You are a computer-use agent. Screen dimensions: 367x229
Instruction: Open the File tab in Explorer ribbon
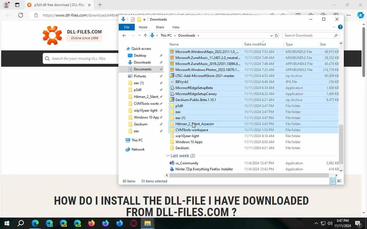coord(126,27)
